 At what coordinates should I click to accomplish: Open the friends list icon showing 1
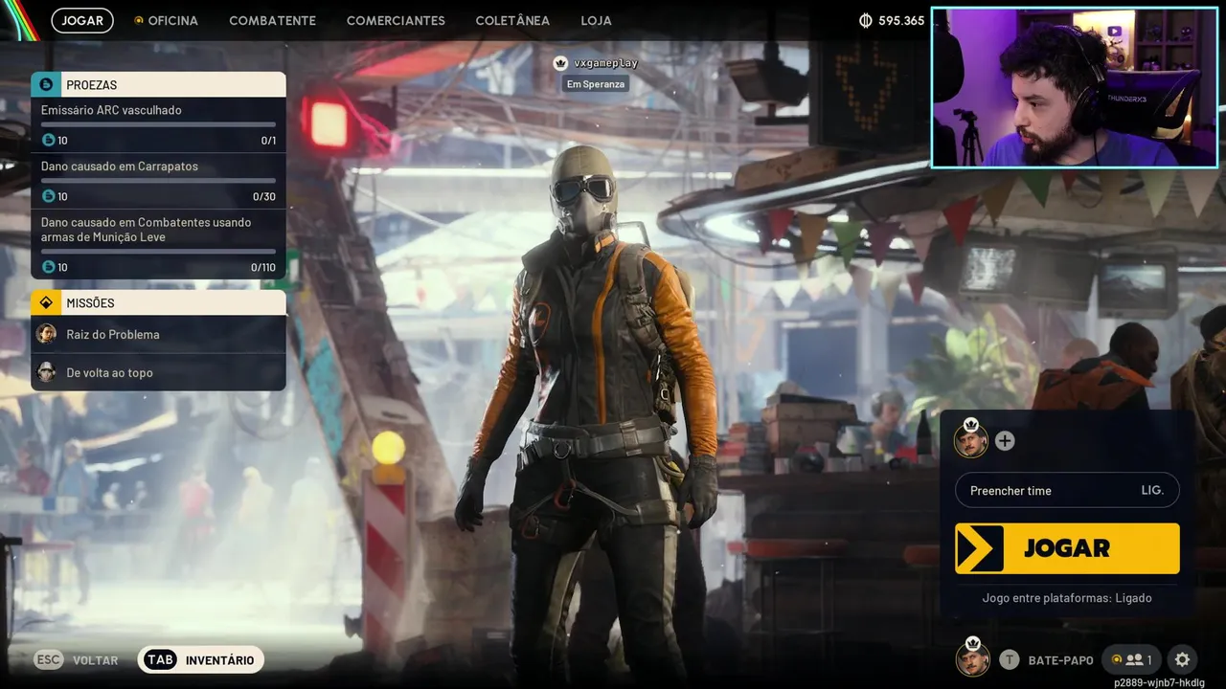1131,659
